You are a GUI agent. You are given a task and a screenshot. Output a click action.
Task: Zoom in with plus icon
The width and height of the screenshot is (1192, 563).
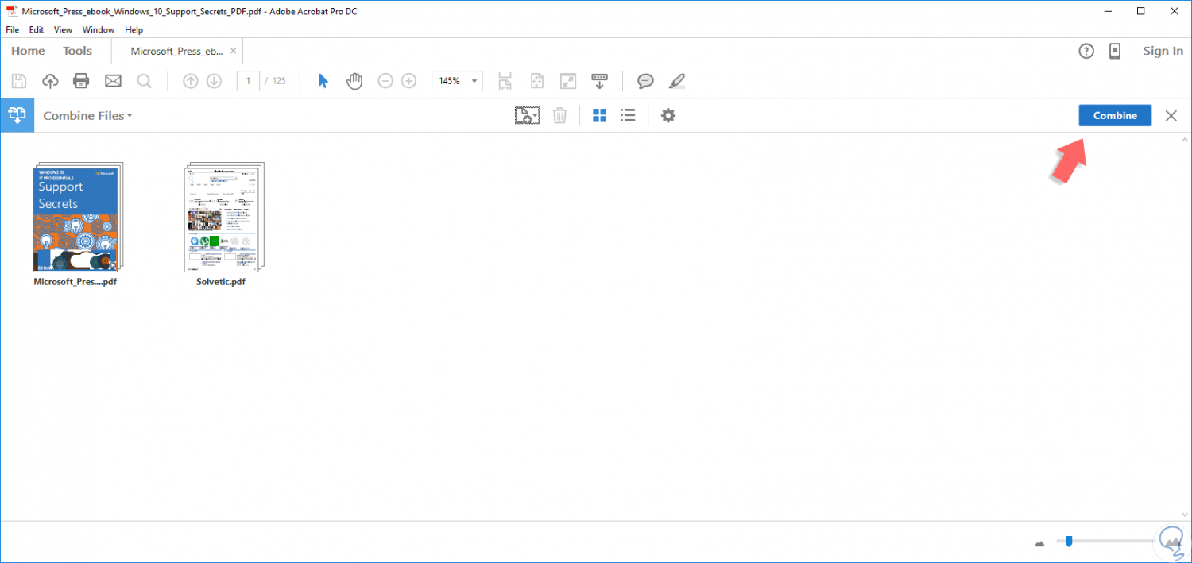pyautogui.click(x=408, y=81)
